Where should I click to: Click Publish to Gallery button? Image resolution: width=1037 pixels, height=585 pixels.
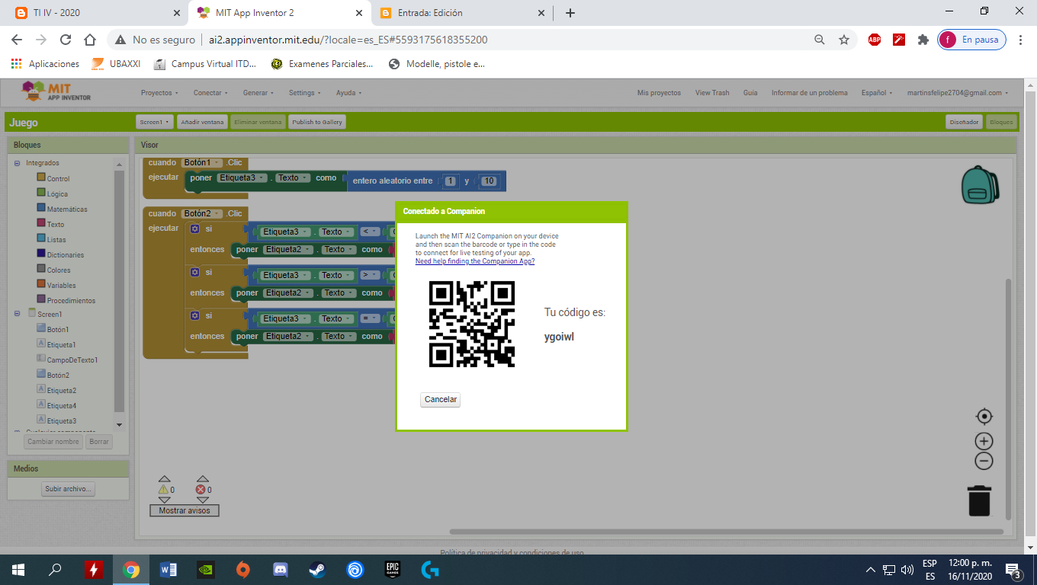317,122
